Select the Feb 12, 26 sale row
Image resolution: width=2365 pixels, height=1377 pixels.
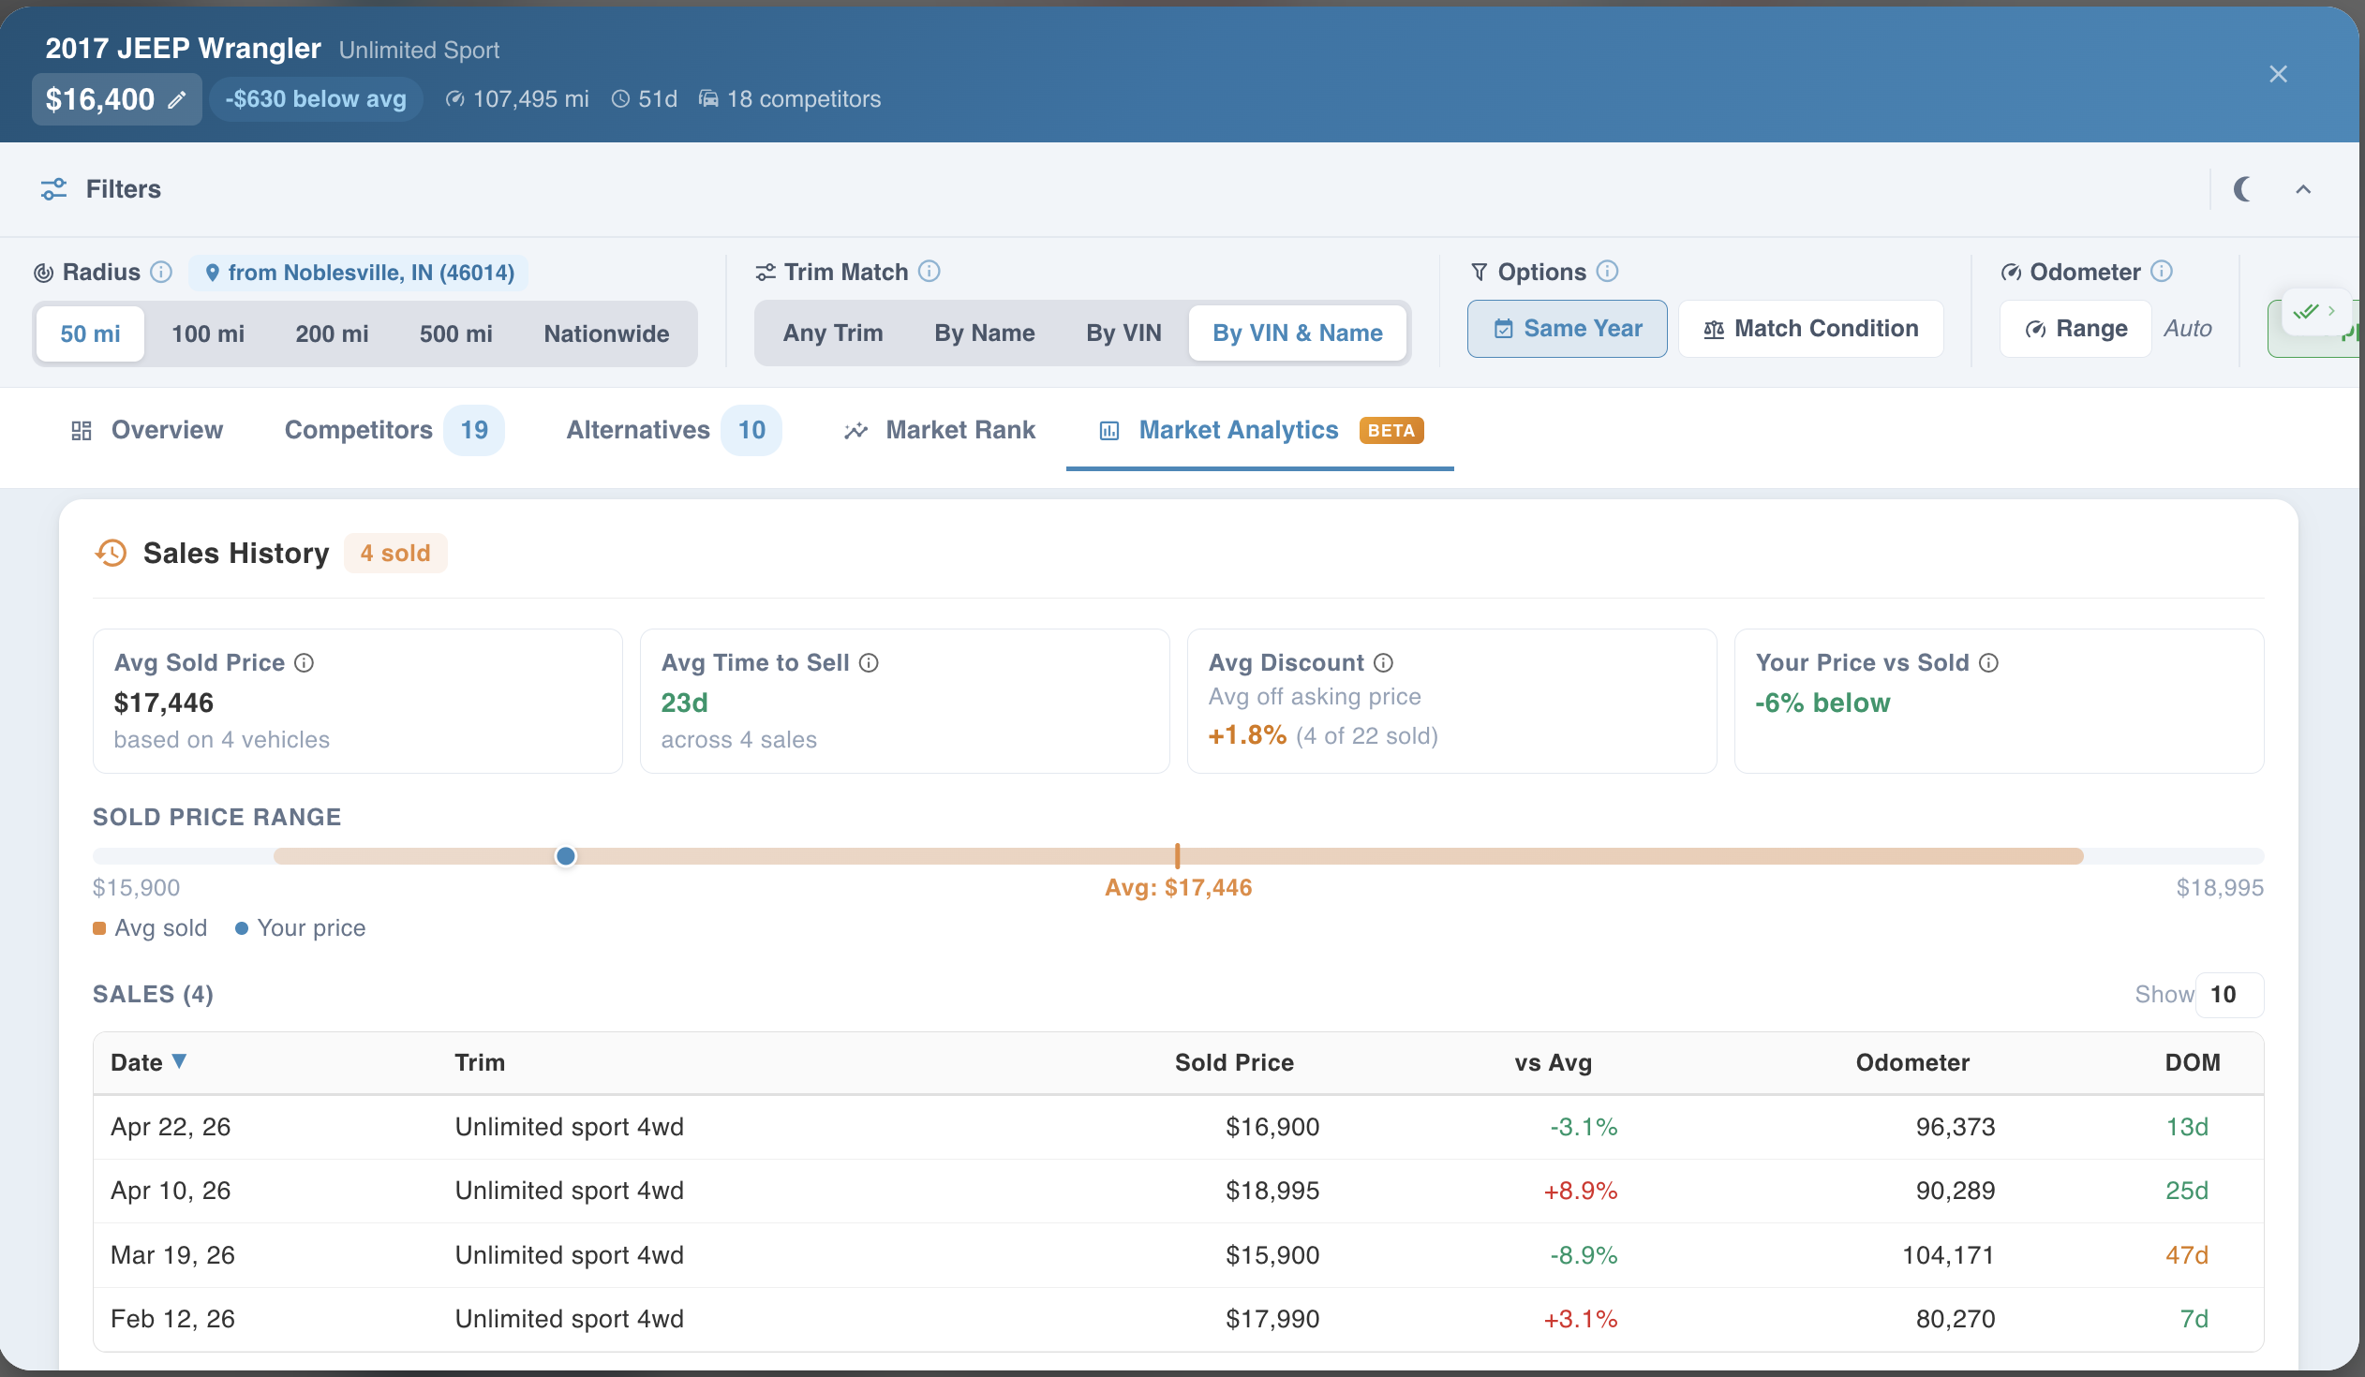click(x=1178, y=1320)
